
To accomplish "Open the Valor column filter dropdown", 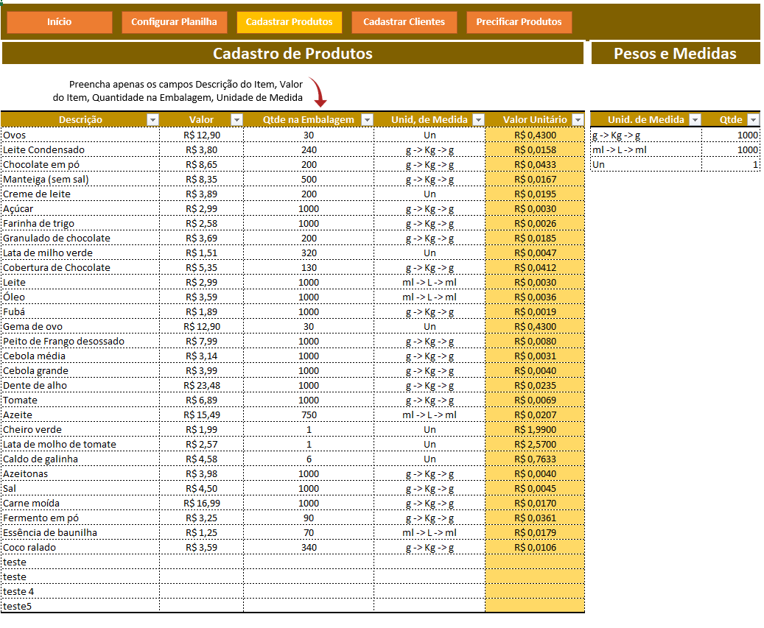I will point(236,120).
